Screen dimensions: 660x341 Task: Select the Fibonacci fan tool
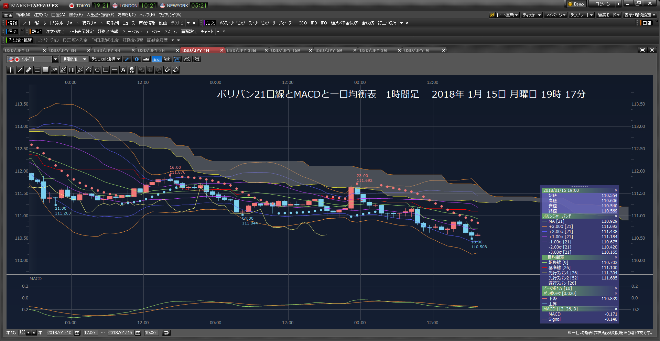63,70
